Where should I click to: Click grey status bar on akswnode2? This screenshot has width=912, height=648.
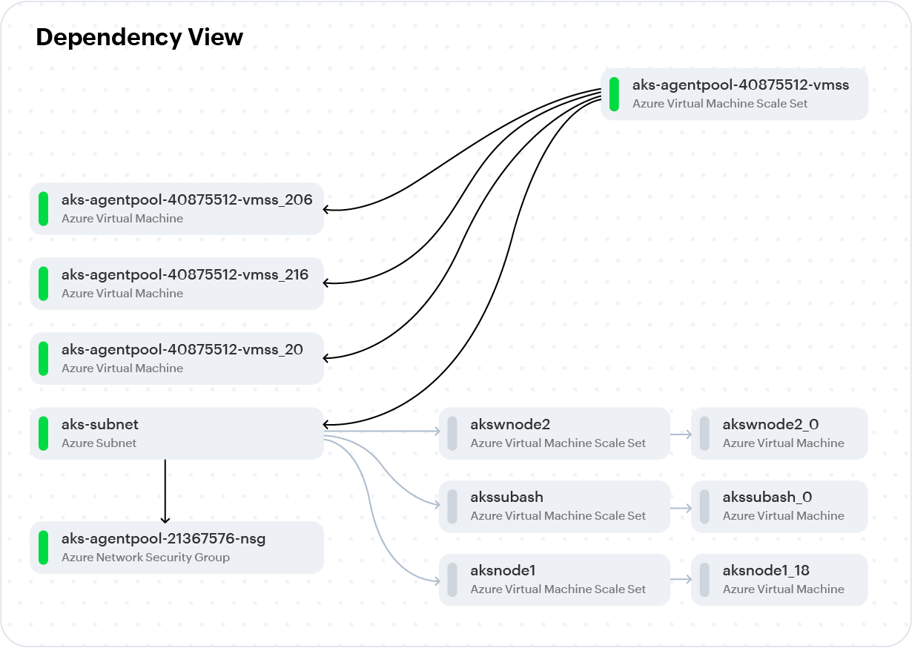tap(452, 434)
